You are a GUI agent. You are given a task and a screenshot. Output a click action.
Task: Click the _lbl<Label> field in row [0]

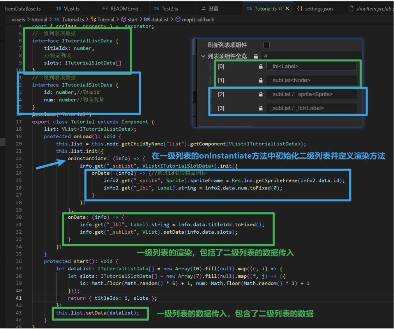(x=312, y=66)
